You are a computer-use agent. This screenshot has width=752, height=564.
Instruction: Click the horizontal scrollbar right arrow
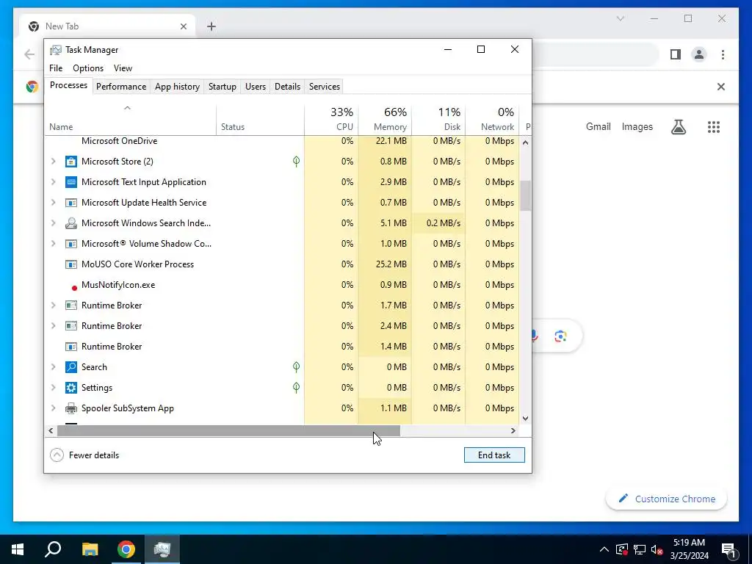tap(513, 430)
